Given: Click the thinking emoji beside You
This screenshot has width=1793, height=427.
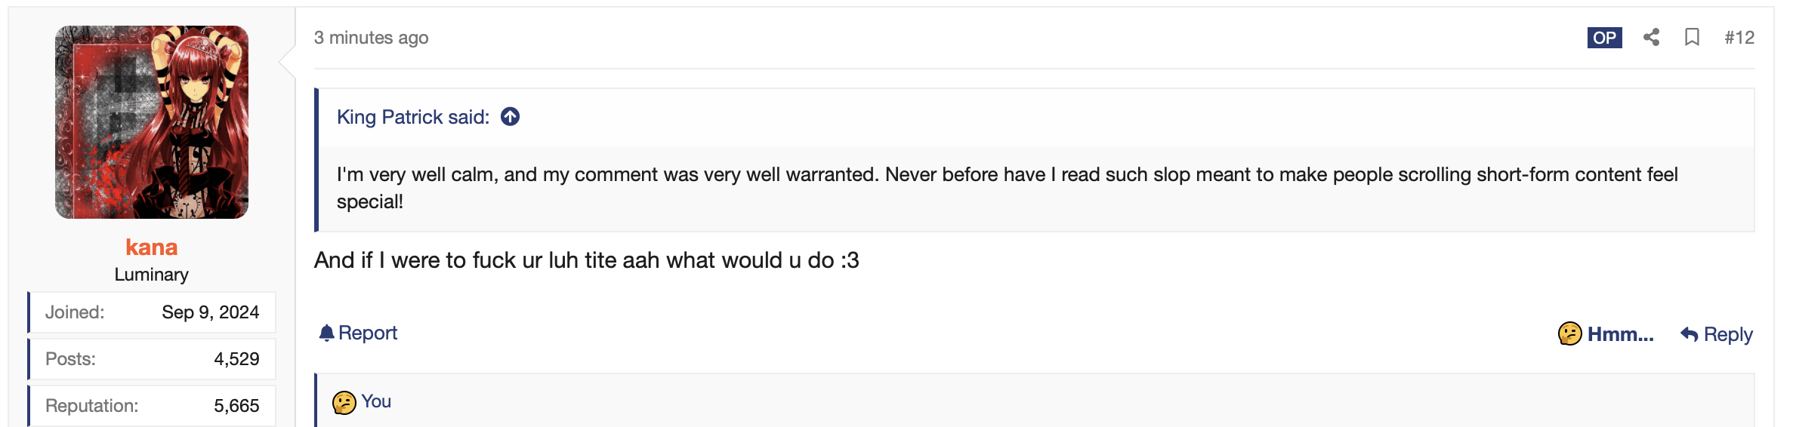Looking at the screenshot, I should point(344,402).
